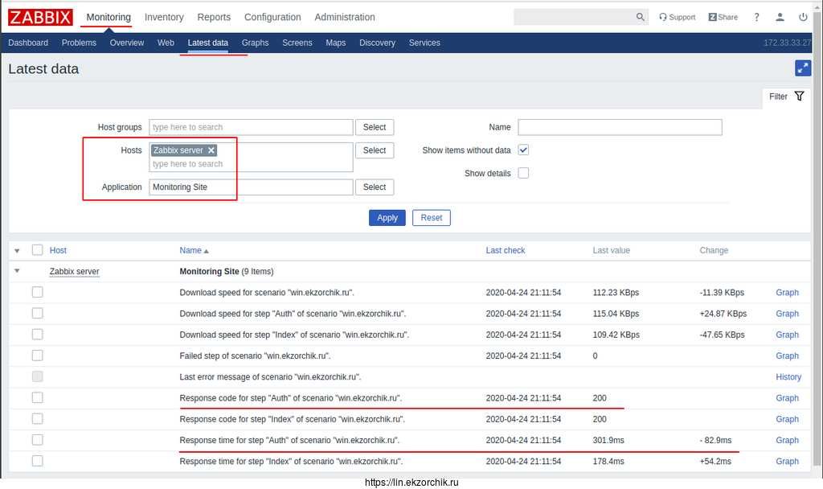Click the logout power icon
The image size is (823, 489).
pos(804,17)
